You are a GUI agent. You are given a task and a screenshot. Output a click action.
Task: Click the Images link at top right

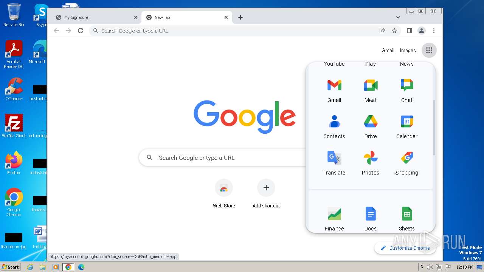pos(408,50)
